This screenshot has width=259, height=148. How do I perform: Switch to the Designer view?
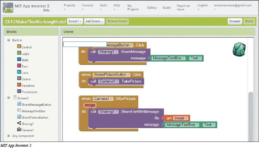[235, 21]
